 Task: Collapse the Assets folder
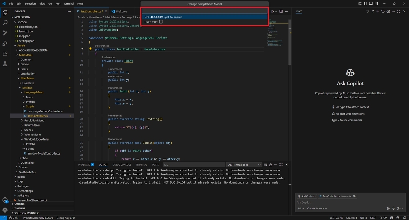21,45
